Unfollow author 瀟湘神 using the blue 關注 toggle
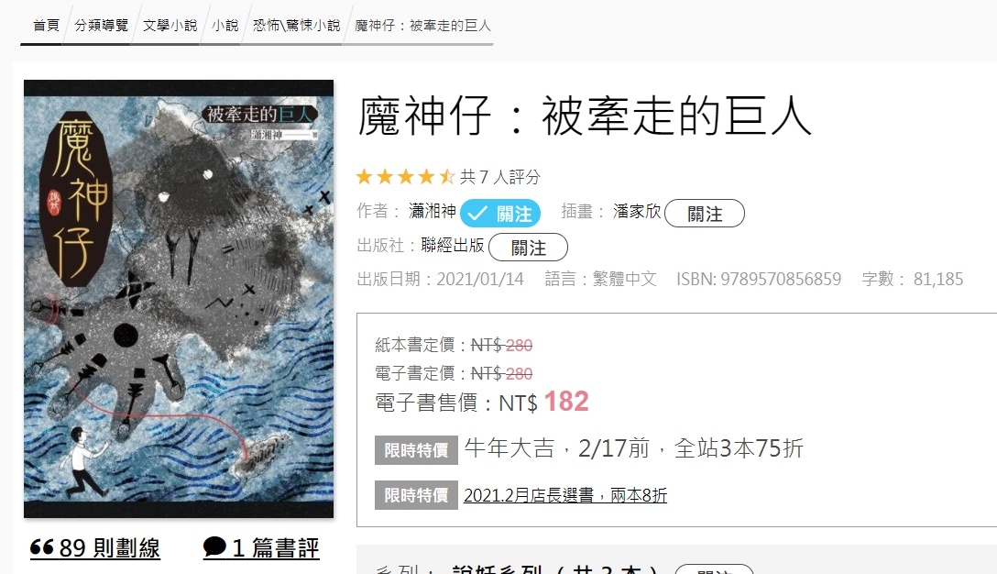This screenshot has height=574, width=997. (500, 213)
